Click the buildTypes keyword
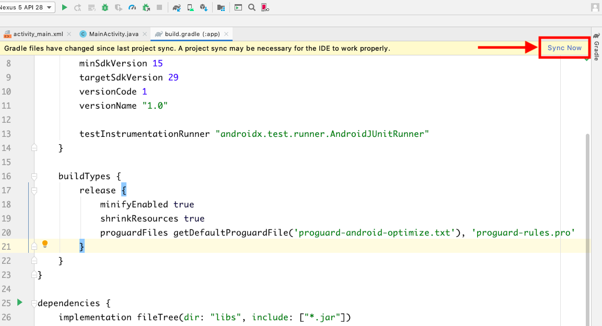Screen dimensions: 602x326 [84, 176]
